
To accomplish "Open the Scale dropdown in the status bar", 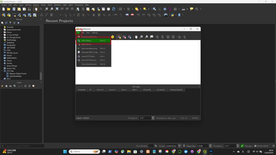I will pyautogui.click(x=180, y=146).
